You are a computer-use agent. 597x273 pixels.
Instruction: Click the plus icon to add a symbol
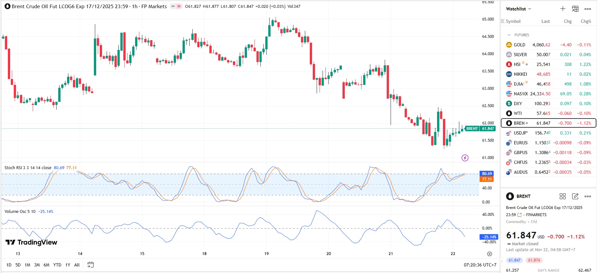pos(563,9)
